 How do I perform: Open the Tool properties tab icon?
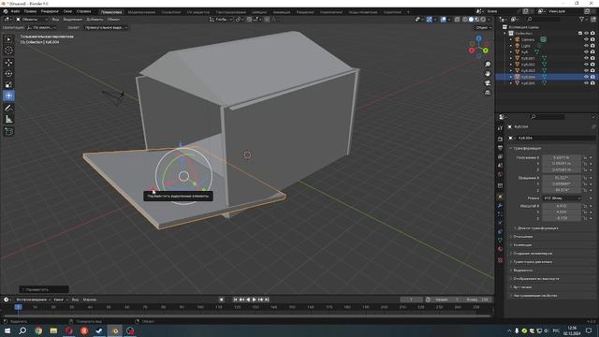coord(500,128)
